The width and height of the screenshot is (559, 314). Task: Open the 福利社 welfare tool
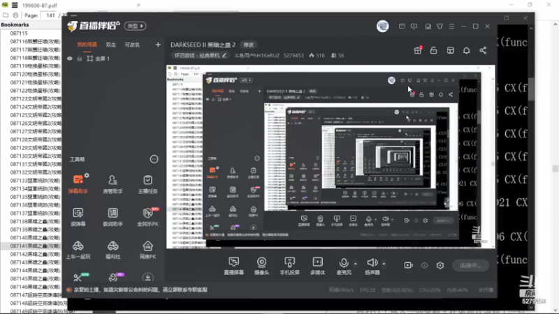coord(112,250)
